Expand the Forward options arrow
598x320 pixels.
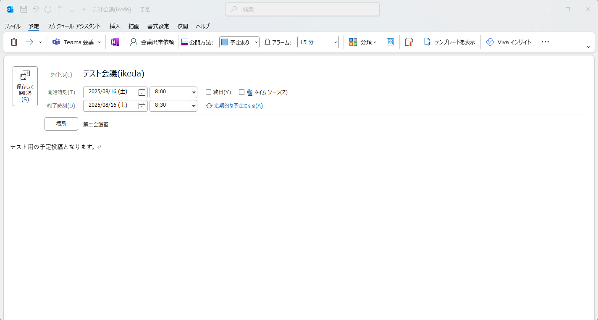click(x=40, y=42)
